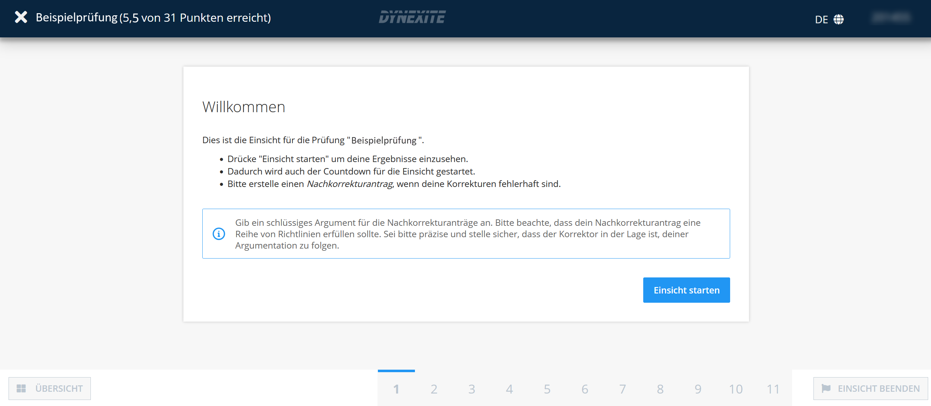
Task: Click the bullet 'Dadurch wird auch der Countdown'
Action: tap(351, 171)
